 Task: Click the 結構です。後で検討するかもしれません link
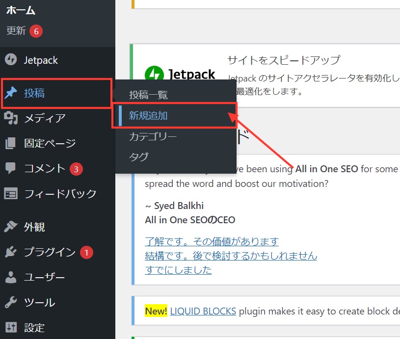click(231, 256)
